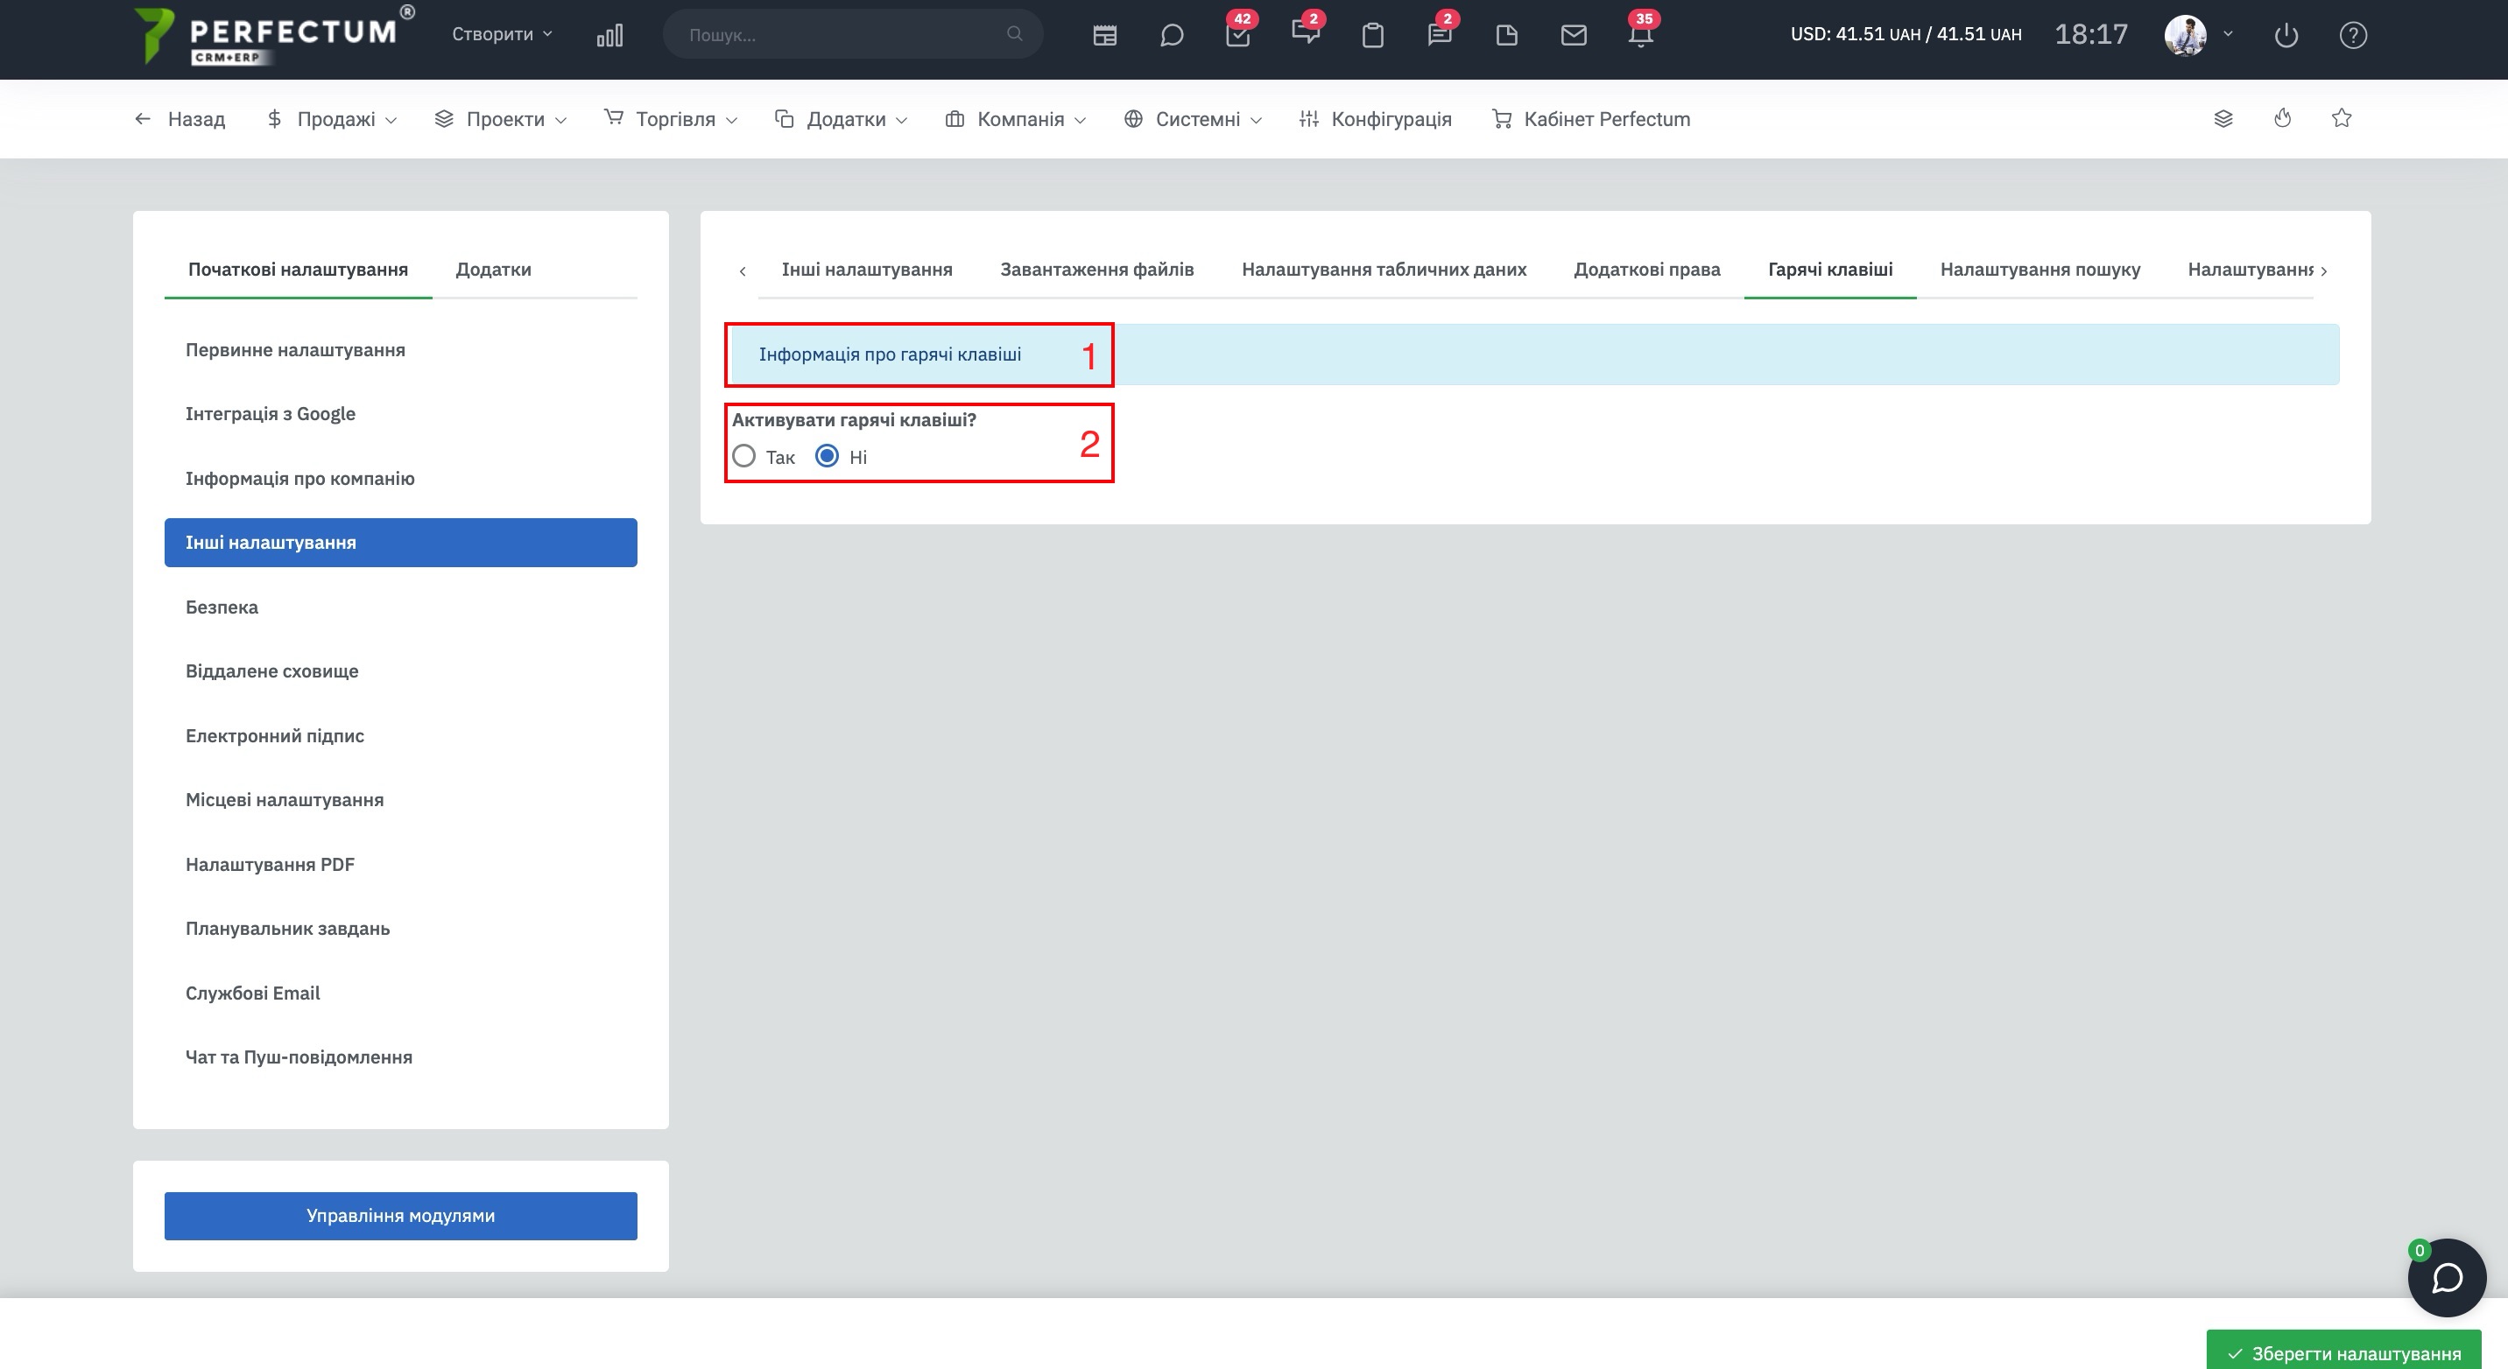Open the Додаткові права tab

coord(1646,270)
